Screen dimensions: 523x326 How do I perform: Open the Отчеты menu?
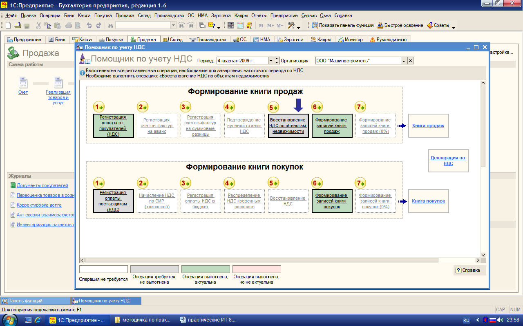pyautogui.click(x=259, y=15)
